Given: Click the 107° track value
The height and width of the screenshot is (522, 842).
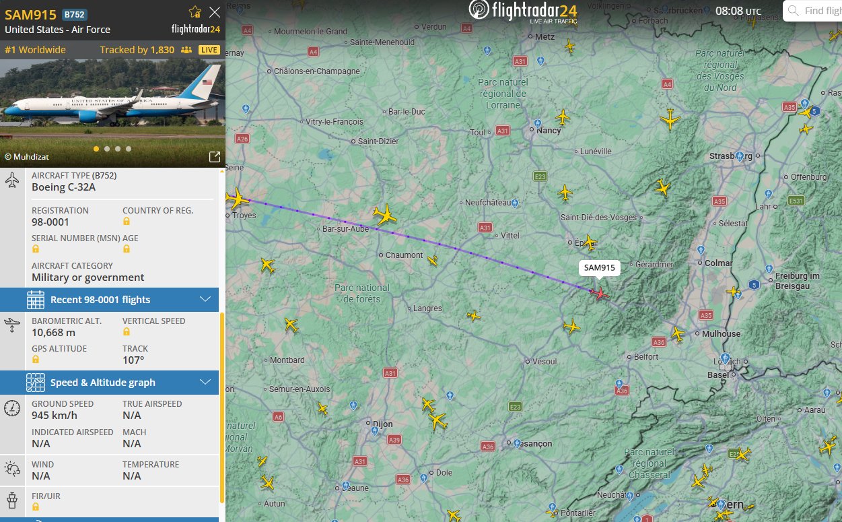Looking at the screenshot, I should (x=133, y=360).
